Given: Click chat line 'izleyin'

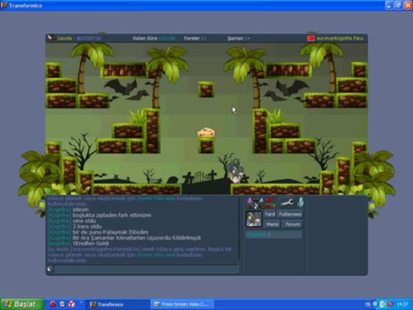Looking at the screenshot, I should point(80,210).
